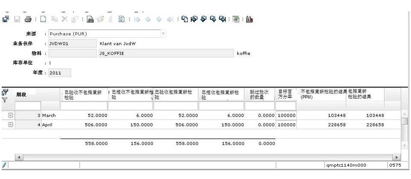This screenshot has width=411, height=179.
Task: Click the 业务伙伴 field with JVDW01
Action: 72,43
